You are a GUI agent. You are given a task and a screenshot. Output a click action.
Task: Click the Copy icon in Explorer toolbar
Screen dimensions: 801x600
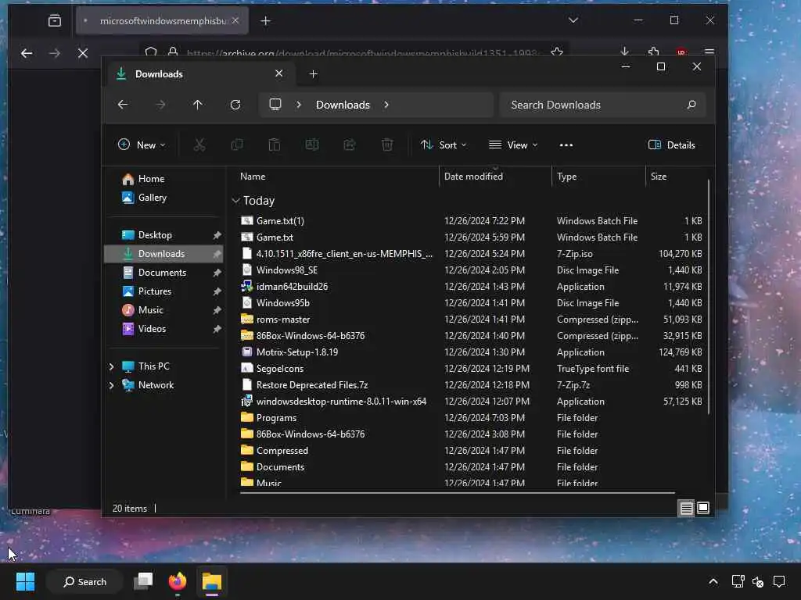(x=237, y=145)
